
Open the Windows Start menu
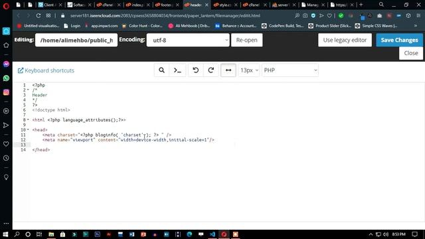[x=5, y=234]
